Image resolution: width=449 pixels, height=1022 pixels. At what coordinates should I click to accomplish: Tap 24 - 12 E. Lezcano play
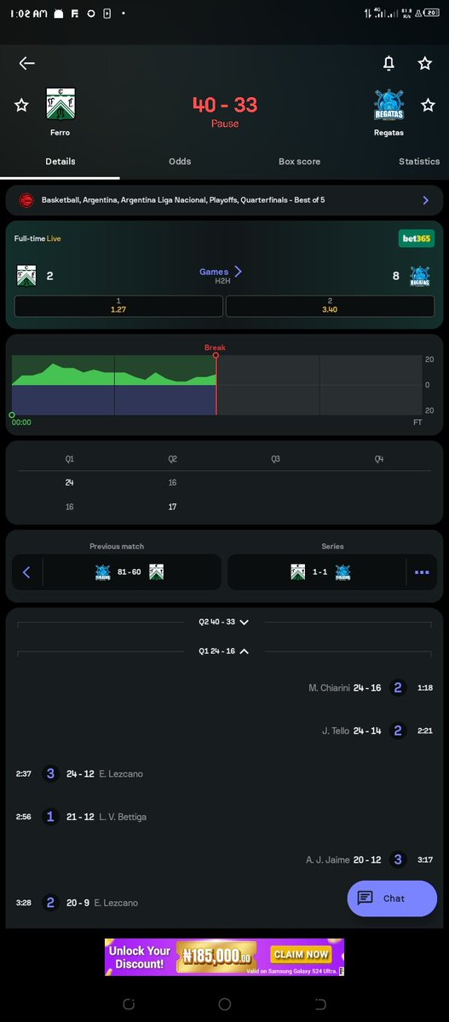tap(105, 774)
